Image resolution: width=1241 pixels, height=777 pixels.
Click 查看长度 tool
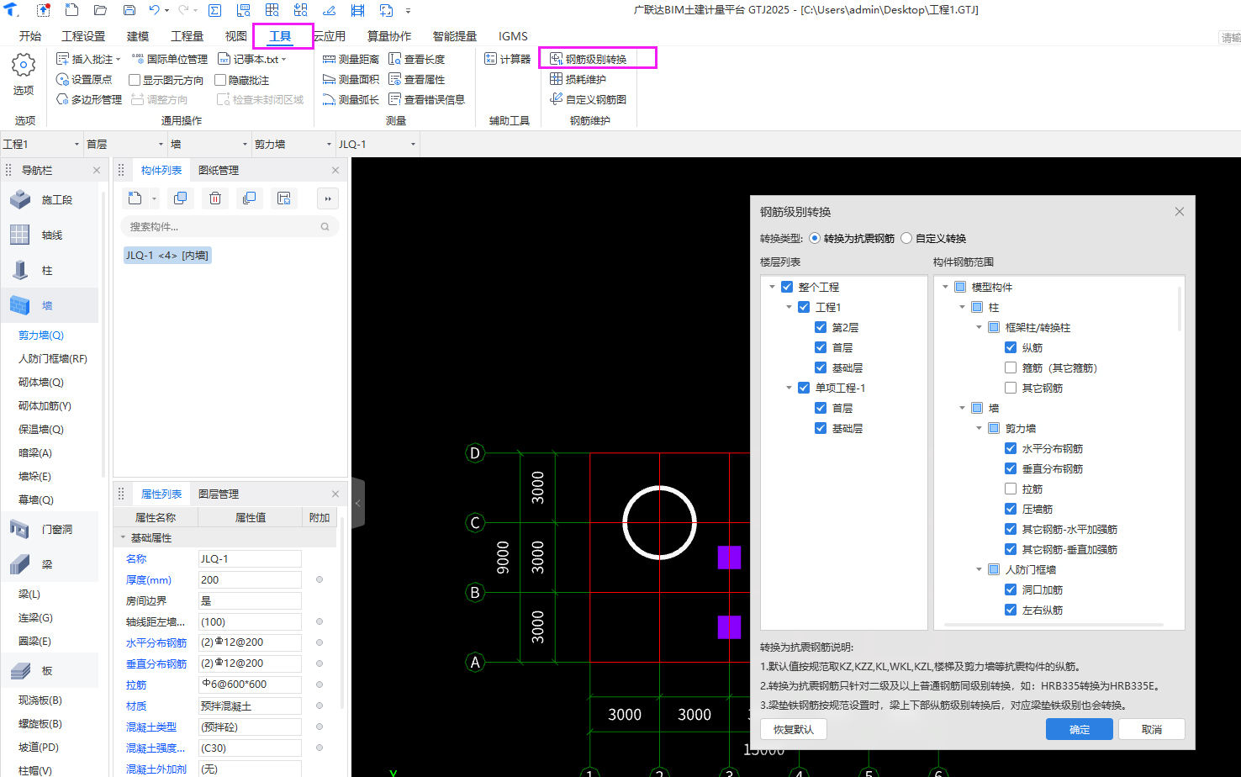[417, 59]
